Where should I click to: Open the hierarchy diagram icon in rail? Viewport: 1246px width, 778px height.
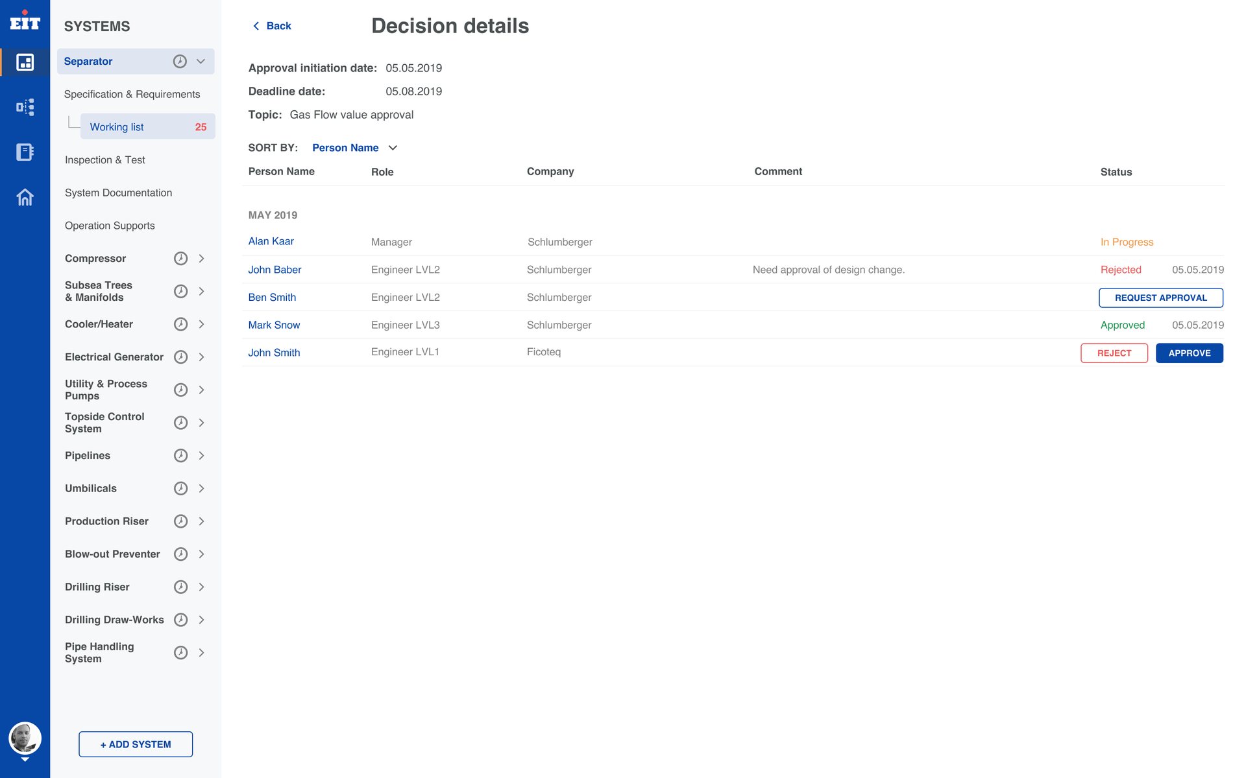click(x=25, y=107)
